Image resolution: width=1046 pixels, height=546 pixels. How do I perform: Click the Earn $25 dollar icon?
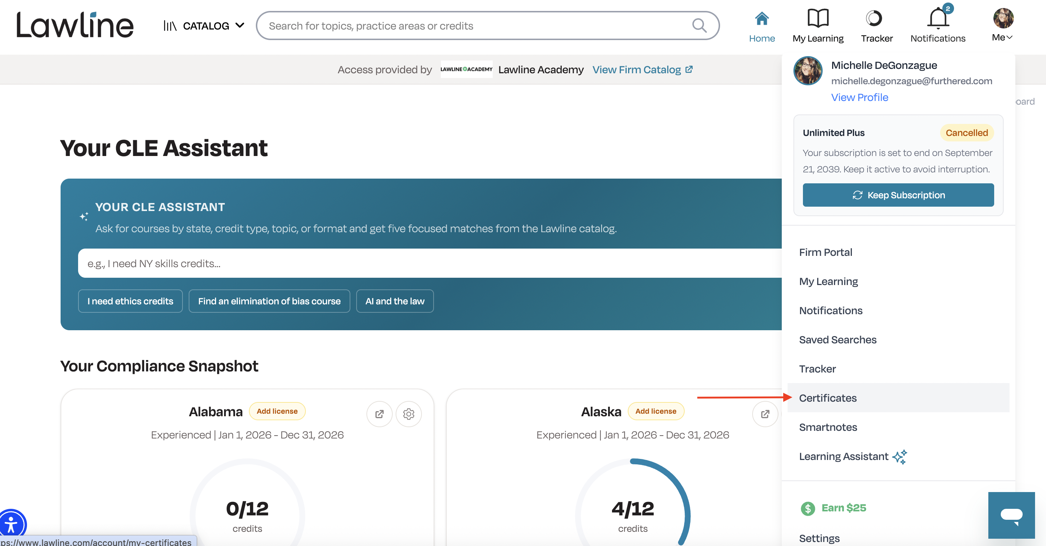pos(808,508)
